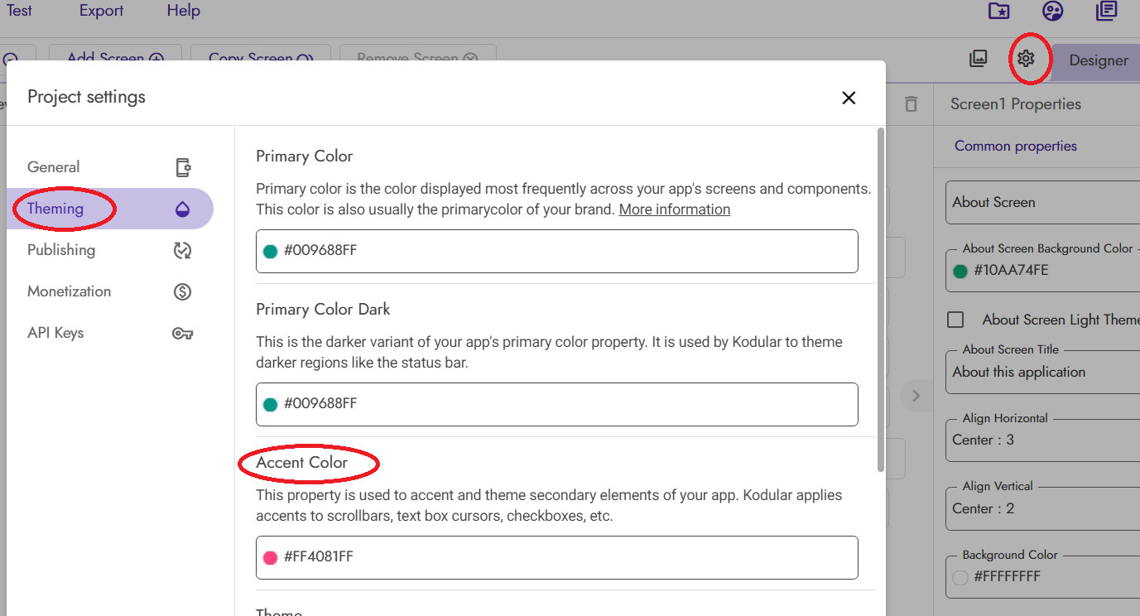Click the panel collapse chevron arrow

[916, 396]
